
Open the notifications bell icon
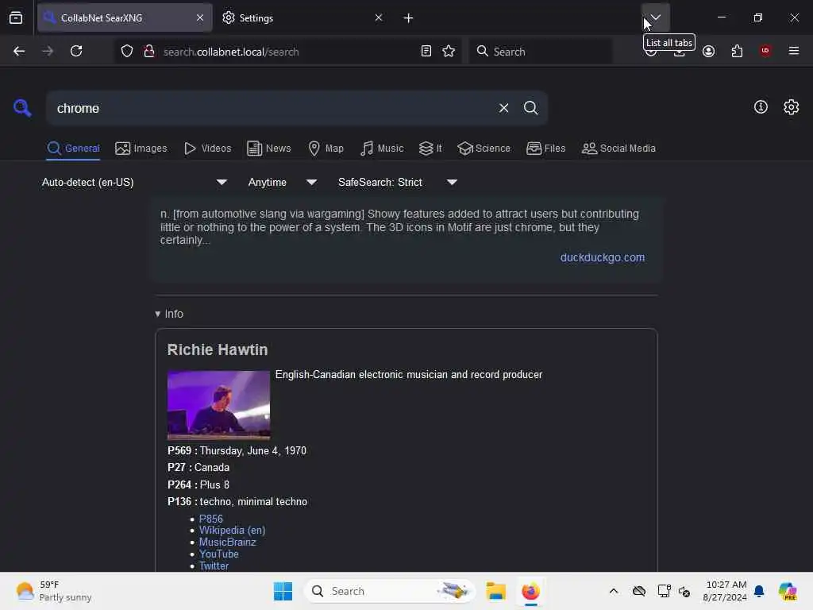[759, 591]
